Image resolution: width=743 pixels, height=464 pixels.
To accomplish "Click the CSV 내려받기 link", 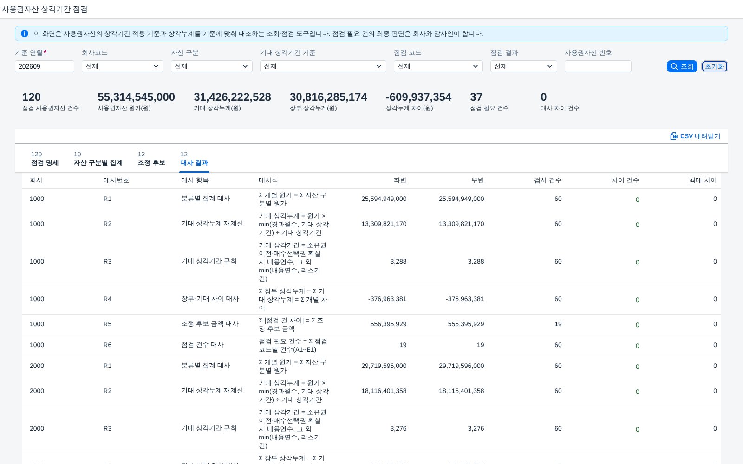I will [695, 136].
